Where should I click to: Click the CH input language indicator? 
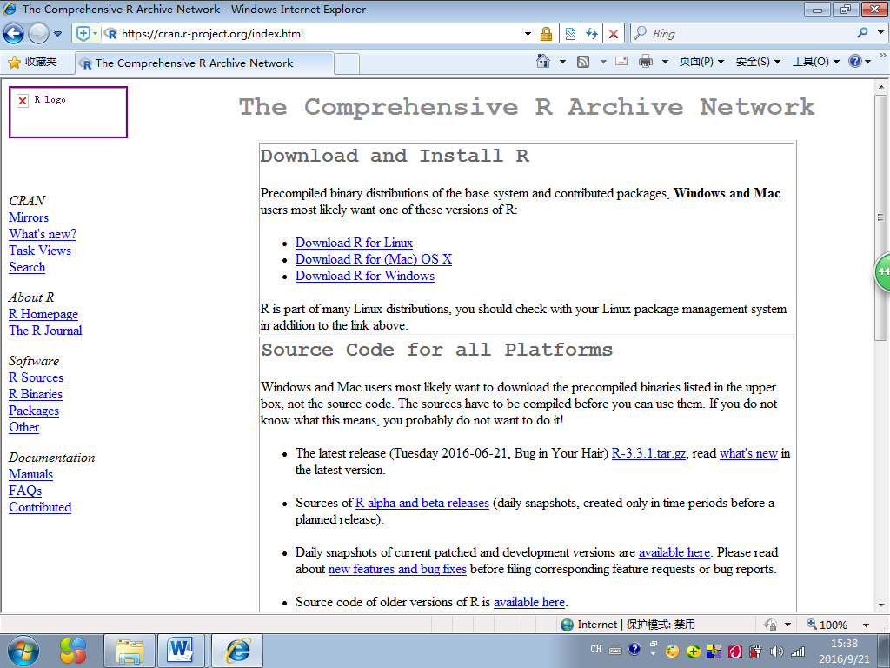click(596, 649)
